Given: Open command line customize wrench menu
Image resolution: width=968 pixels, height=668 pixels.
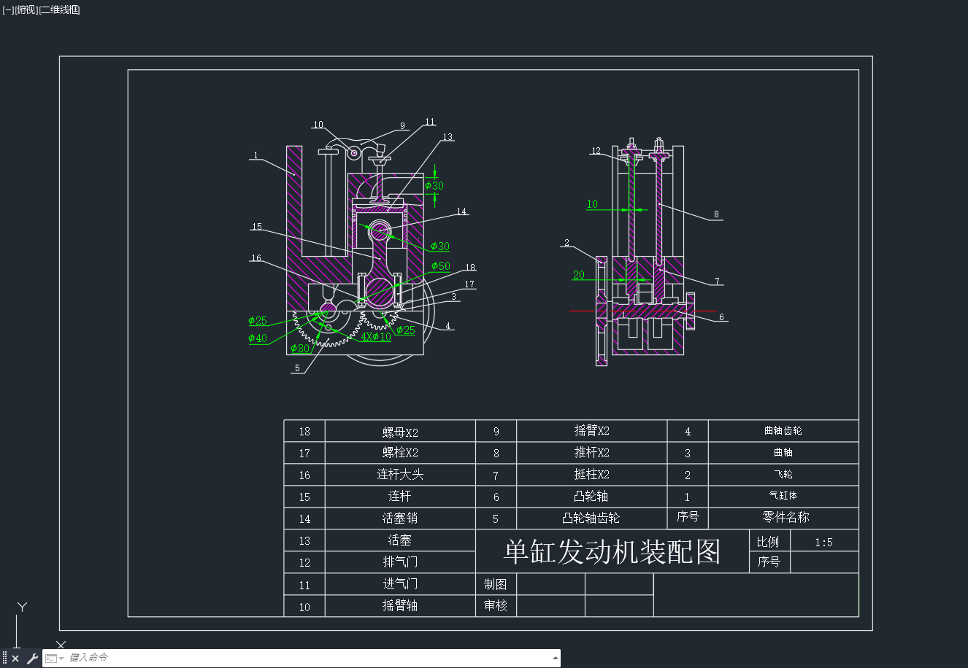Looking at the screenshot, I should click(32, 659).
